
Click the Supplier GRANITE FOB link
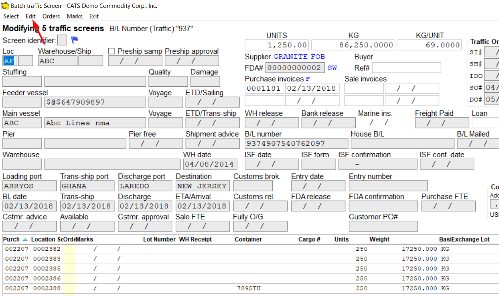coord(298,57)
